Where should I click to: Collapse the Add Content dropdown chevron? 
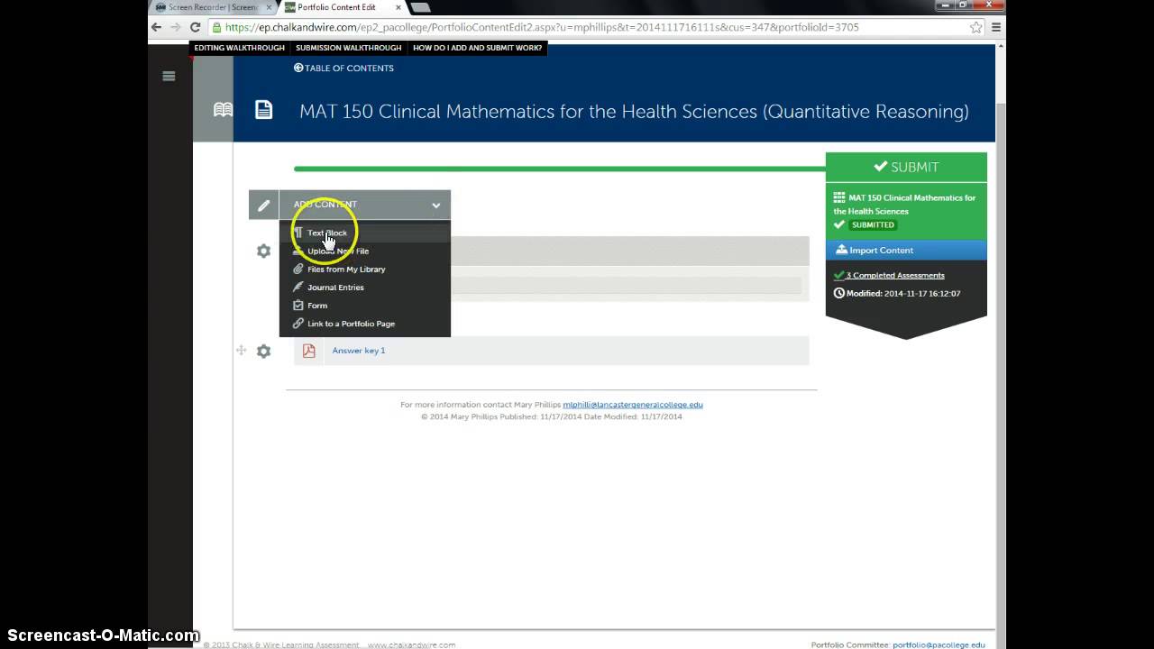[x=436, y=206]
